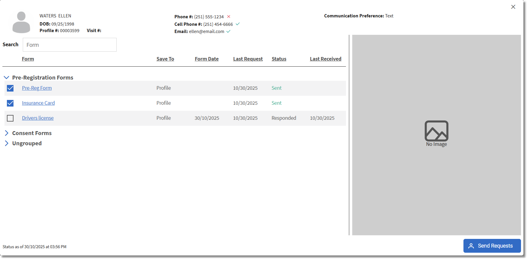Open the Pre-Reg Form link
527x259 pixels.
click(x=37, y=88)
